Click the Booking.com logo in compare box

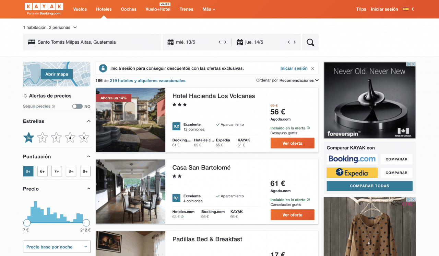click(x=352, y=159)
